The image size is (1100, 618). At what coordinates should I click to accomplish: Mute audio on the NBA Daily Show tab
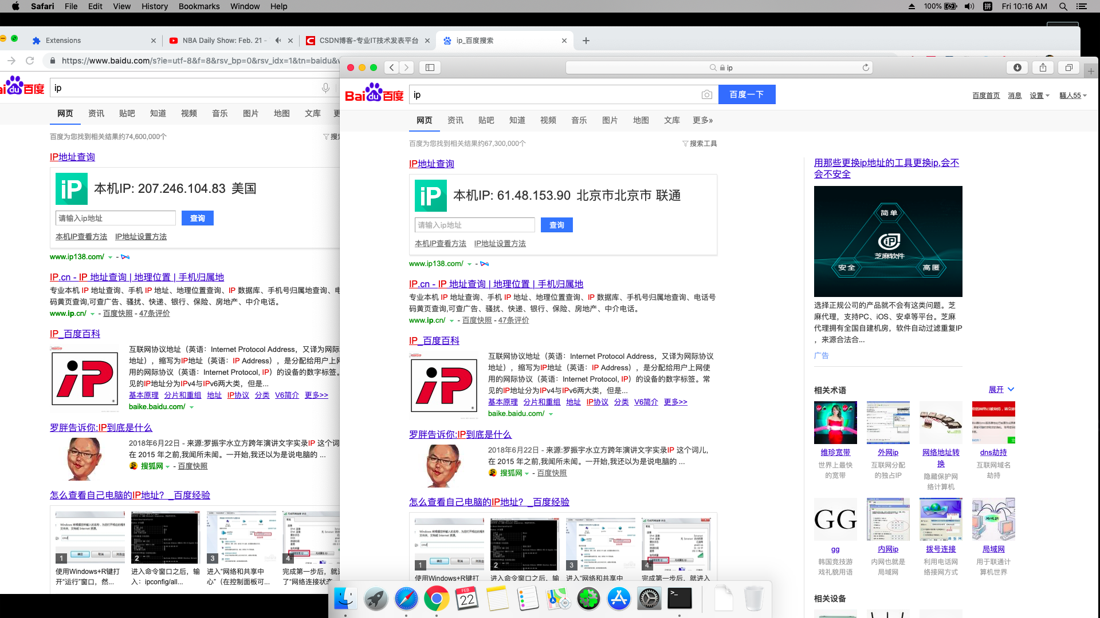click(277, 41)
